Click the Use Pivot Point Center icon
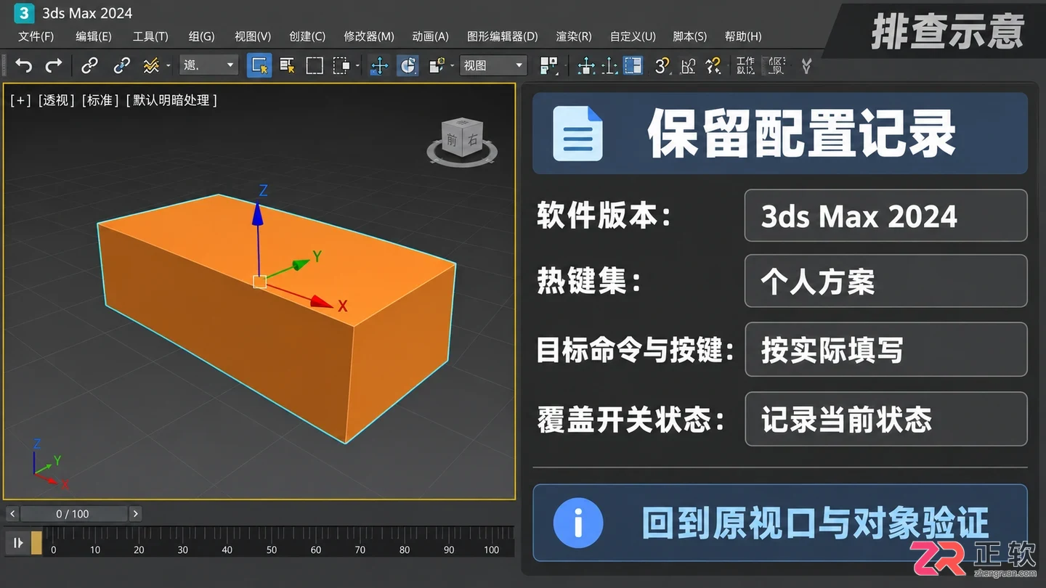 click(548, 66)
